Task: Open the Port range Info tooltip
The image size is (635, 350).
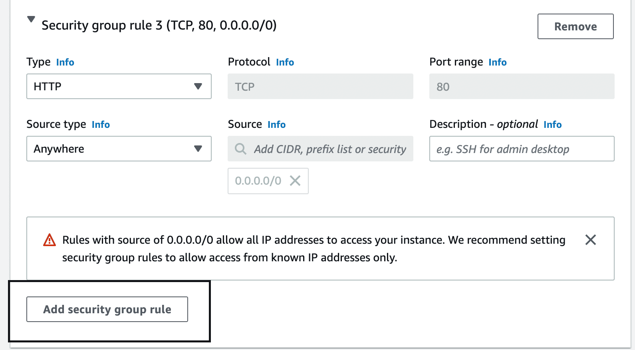Action: tap(497, 62)
